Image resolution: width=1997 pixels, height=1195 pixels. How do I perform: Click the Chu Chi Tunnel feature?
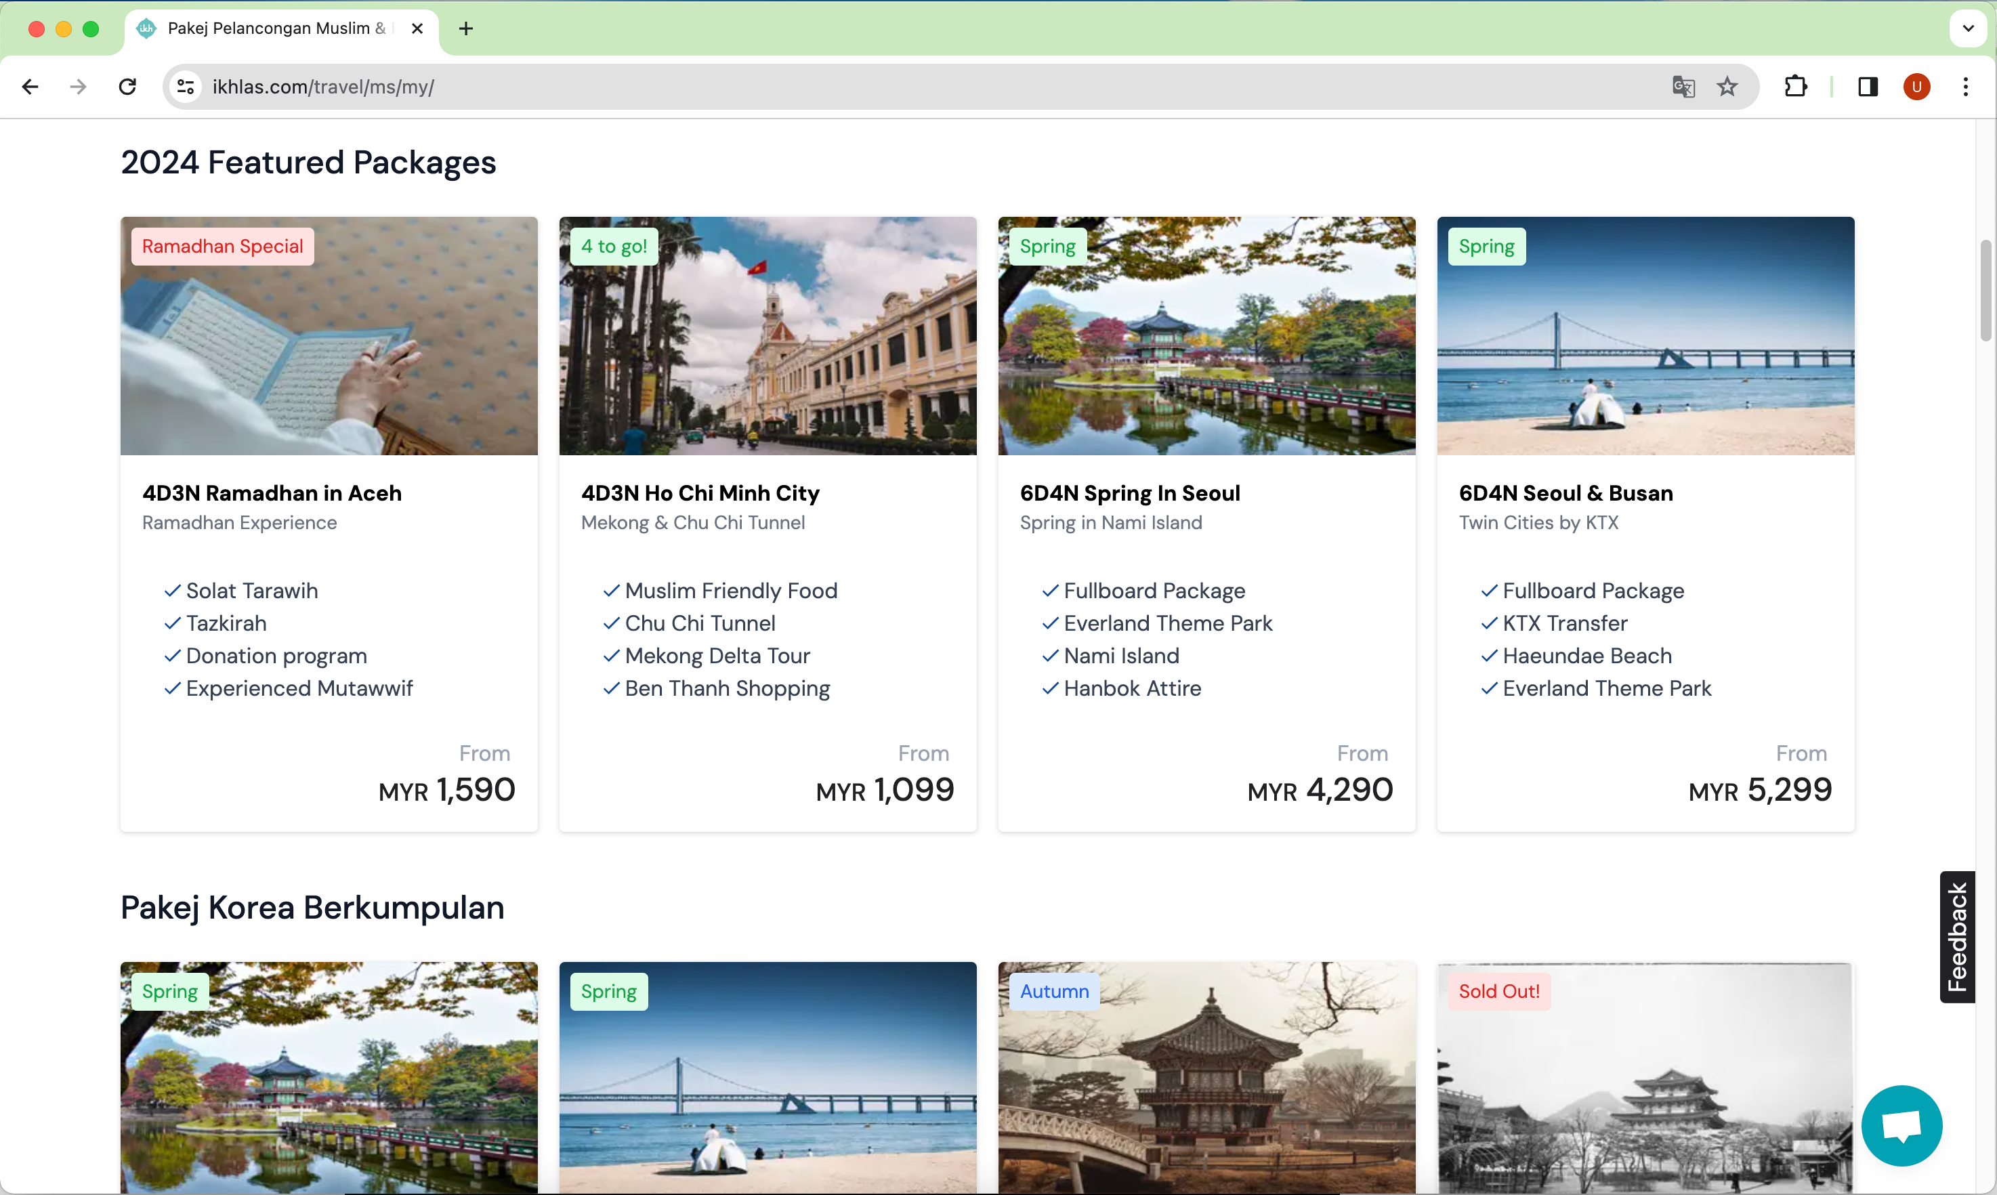[x=699, y=623]
